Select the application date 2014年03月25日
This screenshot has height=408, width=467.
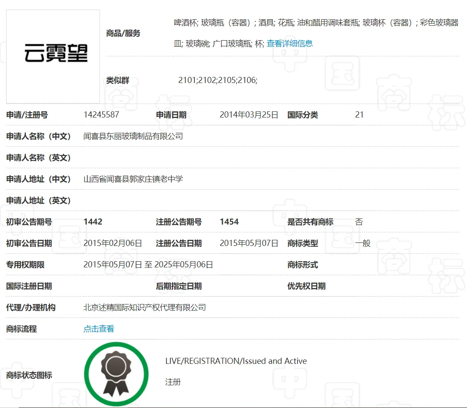[x=249, y=114]
